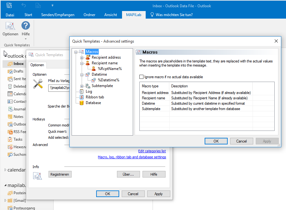The image size is (286, 210).
Task: Click the Calendar folder icon
Action: [x=10, y=94]
